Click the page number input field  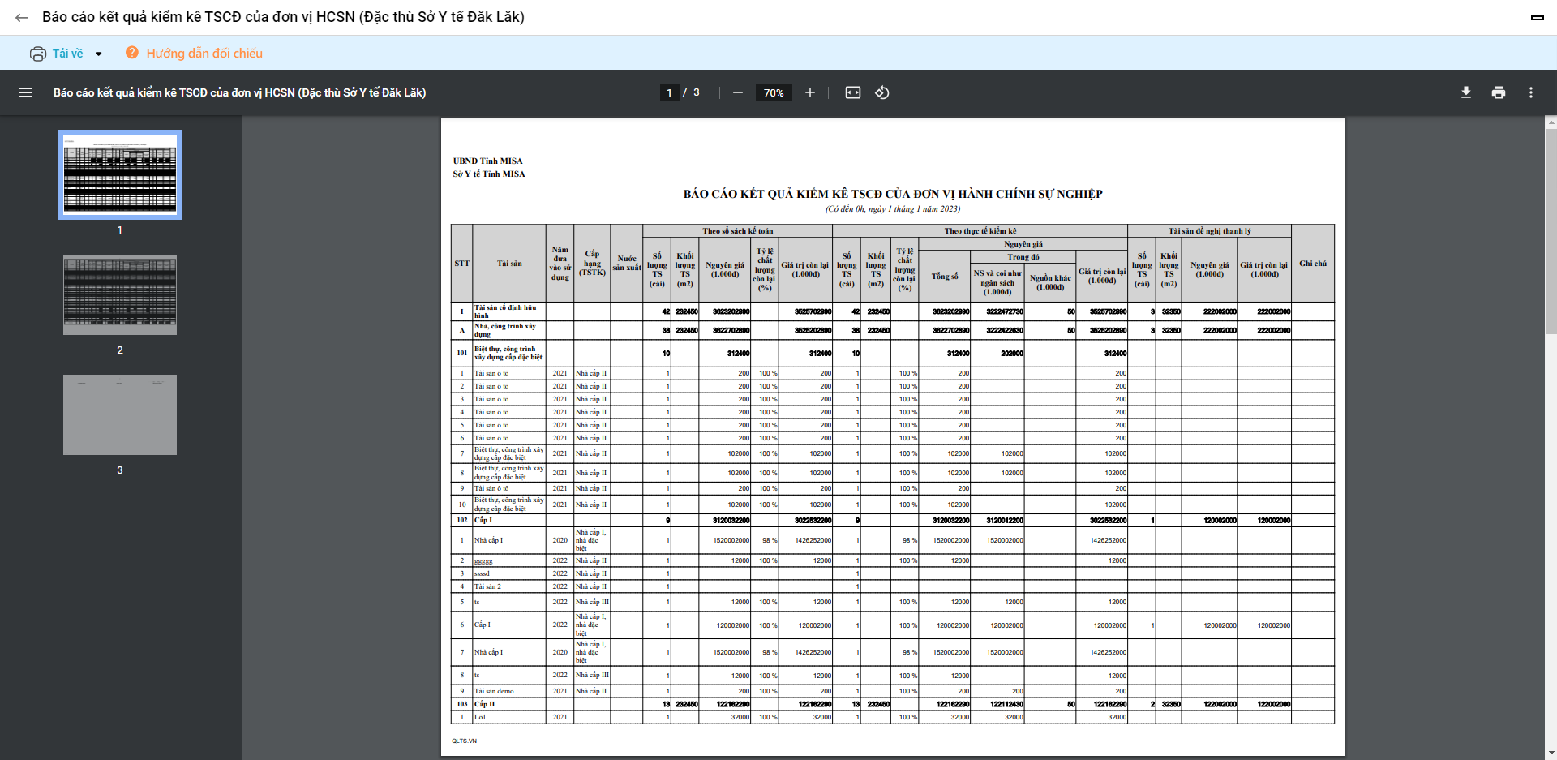[x=669, y=92]
